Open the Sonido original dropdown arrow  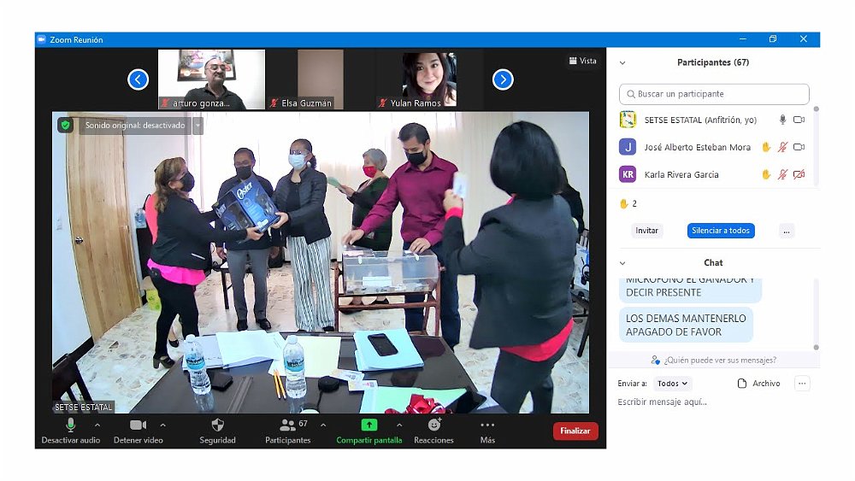pos(198,126)
